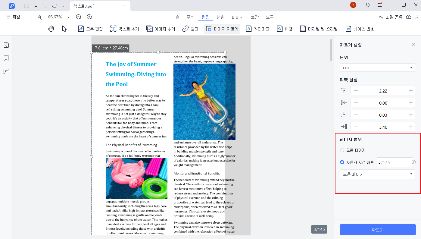Screen dimensions: 421x239
Task: Select the Hand tool
Action: click(x=51, y=28)
